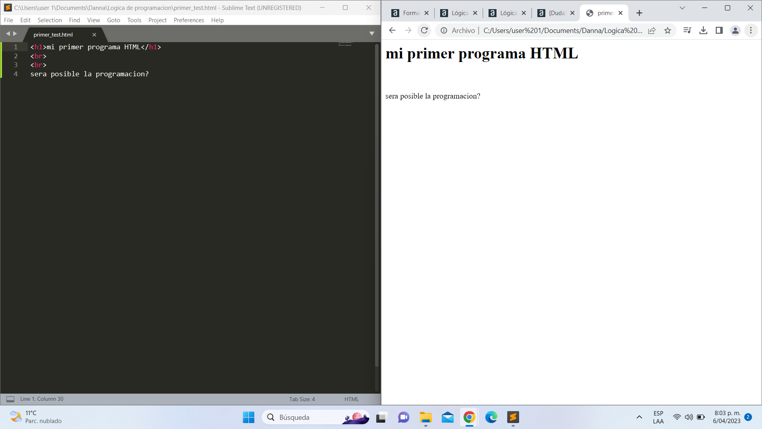Go back in Chrome
Viewport: 762px width, 429px height.
(392, 31)
